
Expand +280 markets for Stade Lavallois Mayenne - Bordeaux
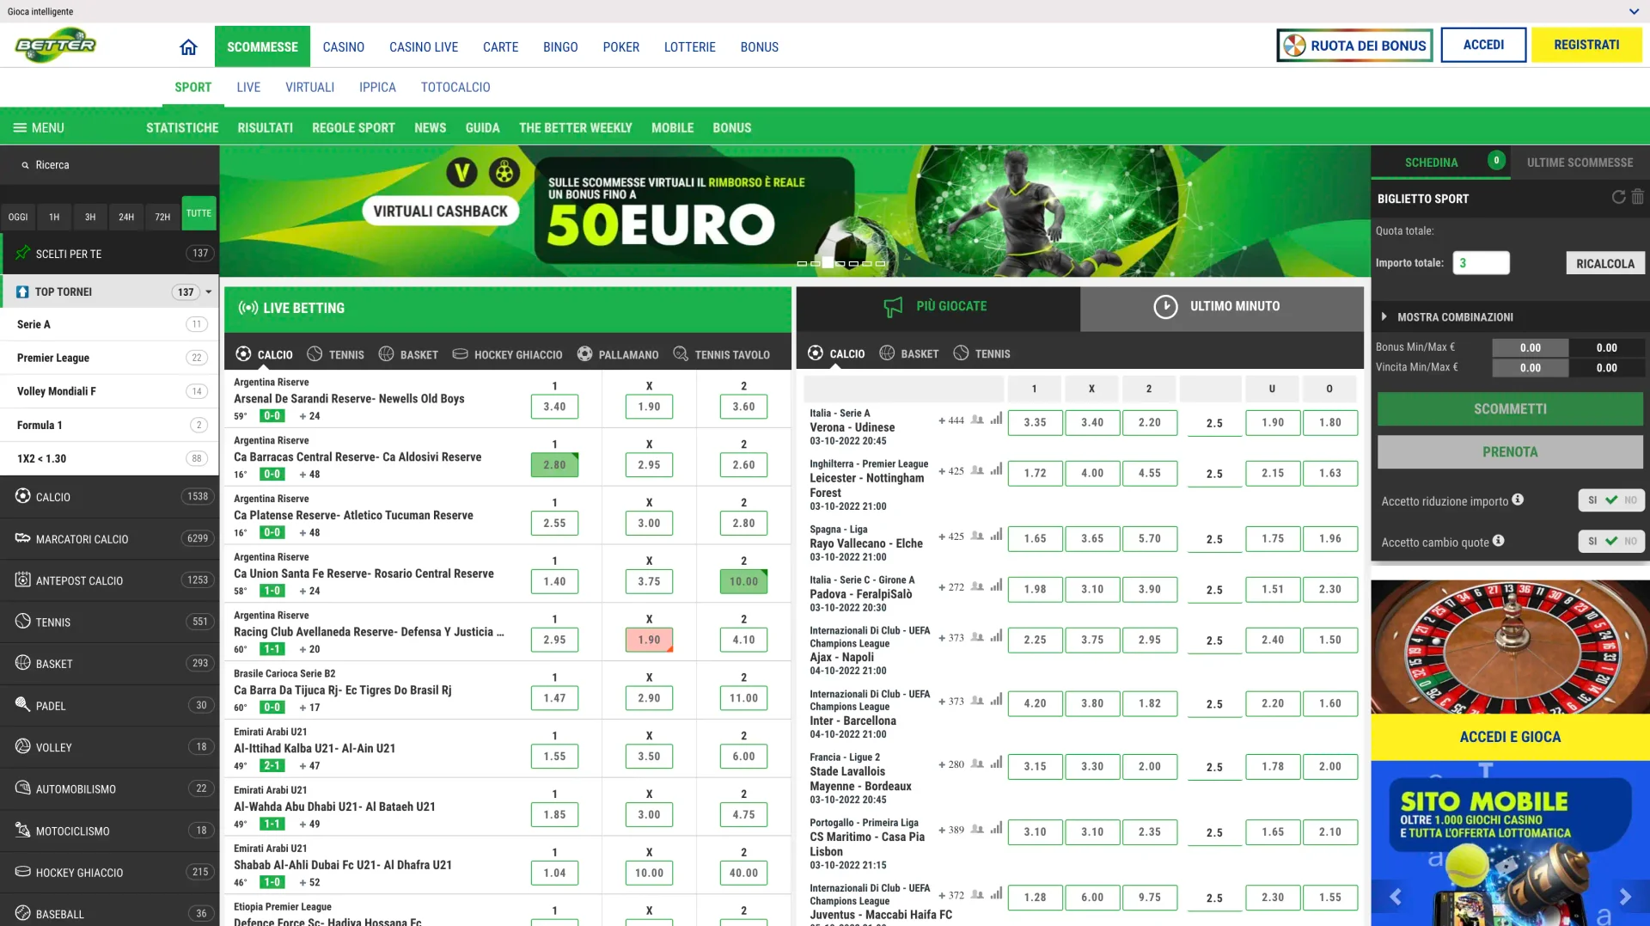pyautogui.click(x=950, y=764)
